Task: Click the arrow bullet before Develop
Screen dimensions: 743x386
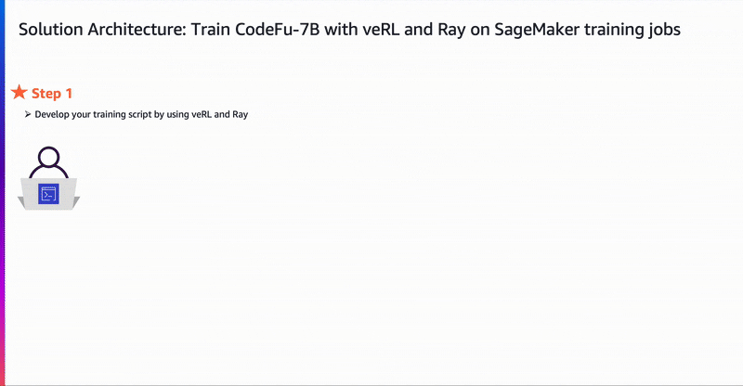Action: tap(28, 114)
